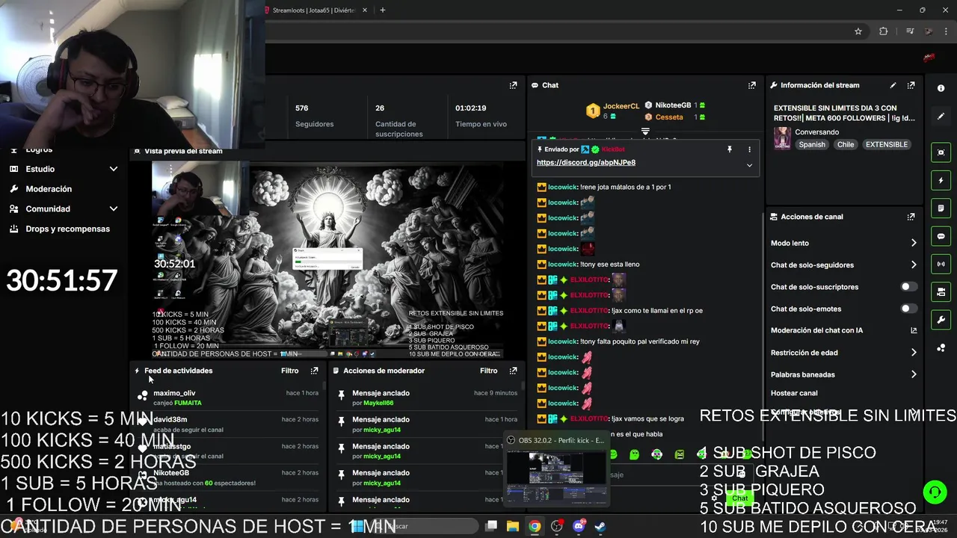Image resolution: width=957 pixels, height=538 pixels.
Task: Click david38m in the activity feed
Action: click(170, 420)
